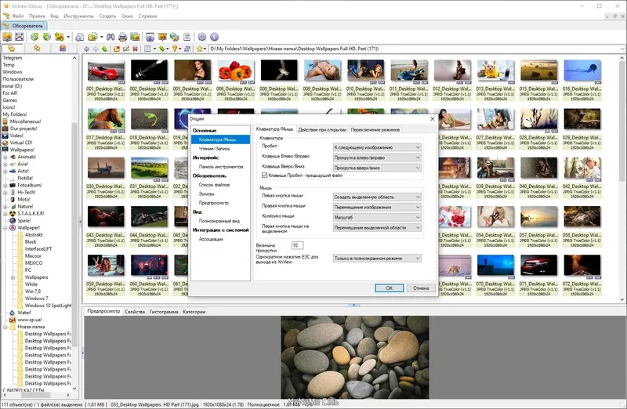Expand the ESC key exit mode dropdown

coord(377,258)
